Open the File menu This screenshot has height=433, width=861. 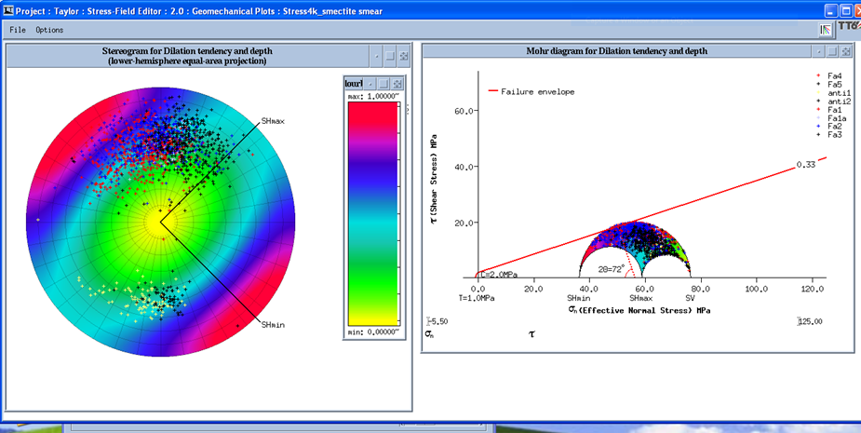click(18, 30)
